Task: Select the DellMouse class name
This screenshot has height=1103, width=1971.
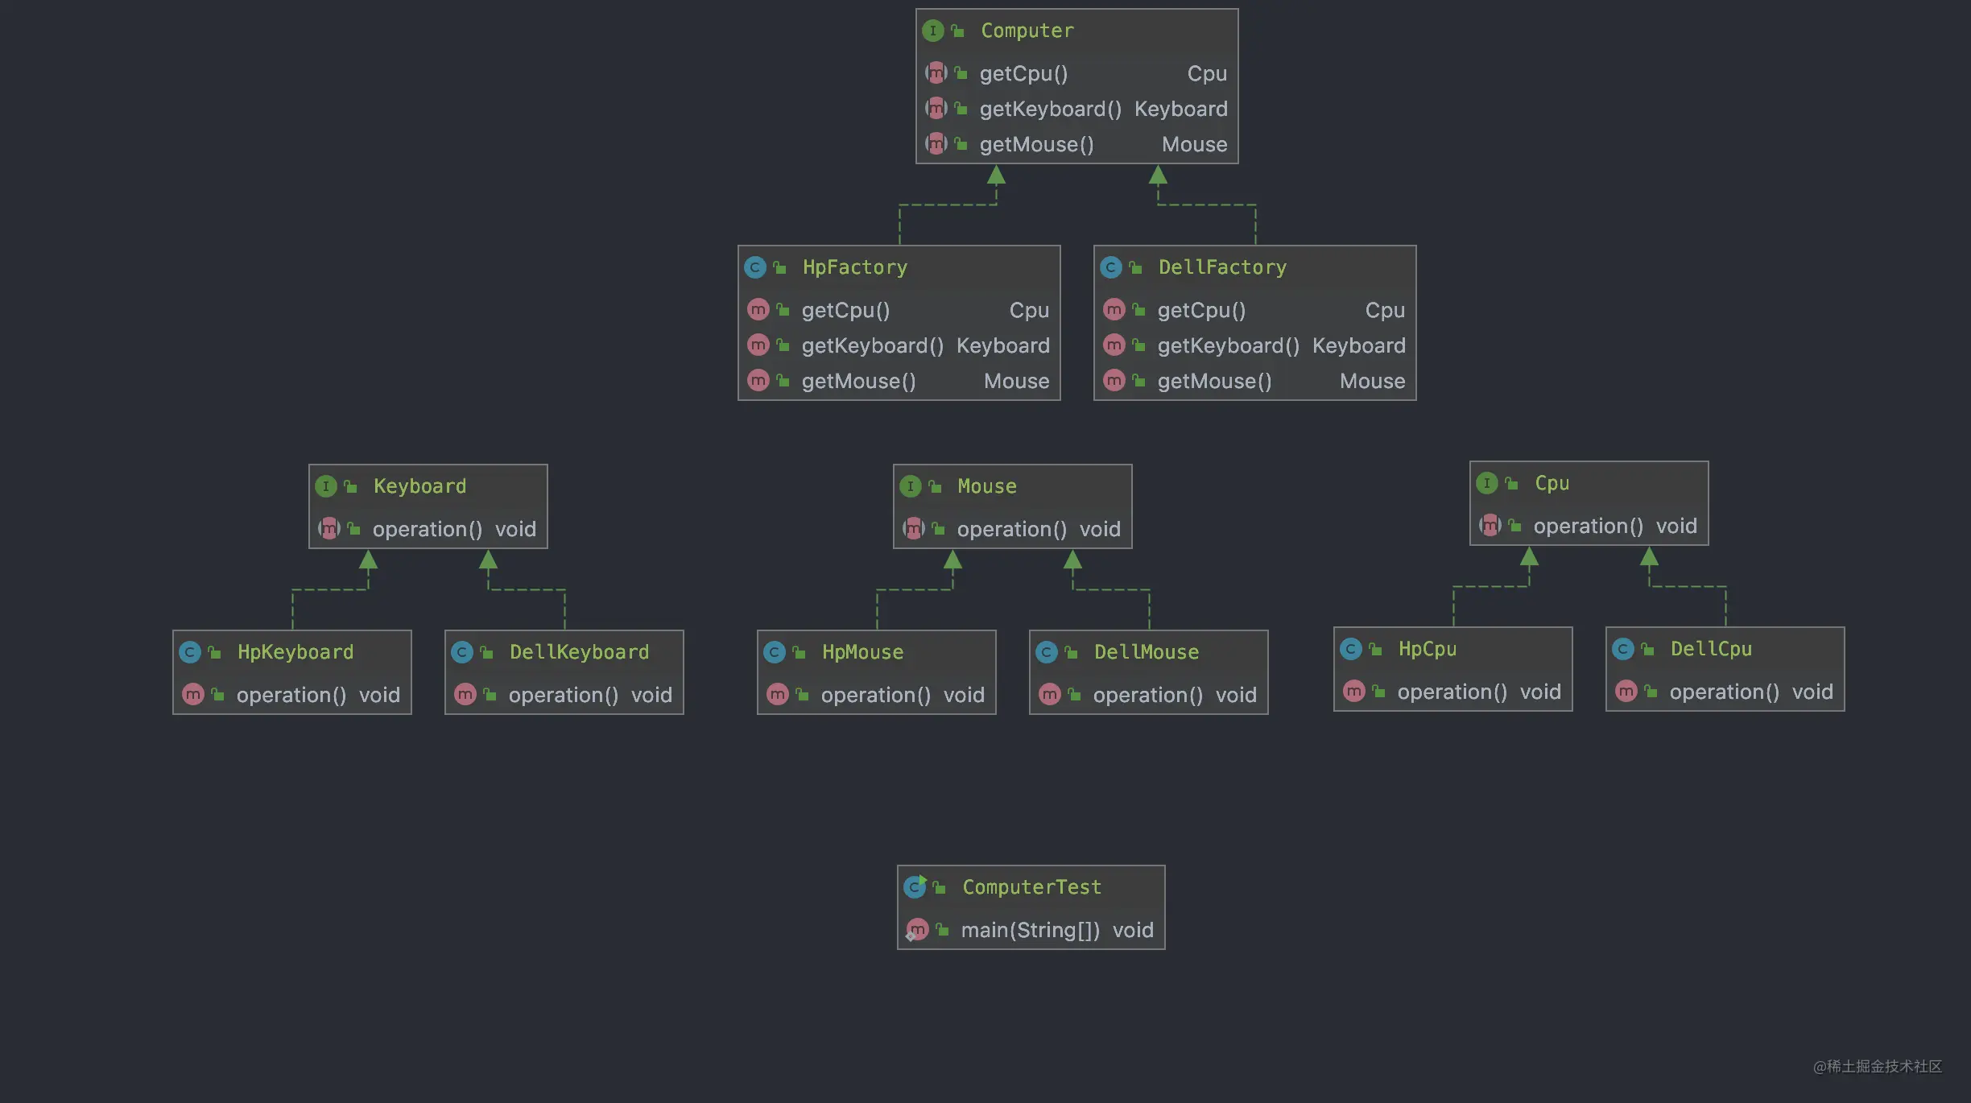Action: pyautogui.click(x=1147, y=652)
